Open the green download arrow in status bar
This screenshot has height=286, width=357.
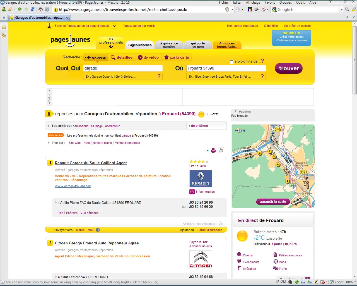297,282
